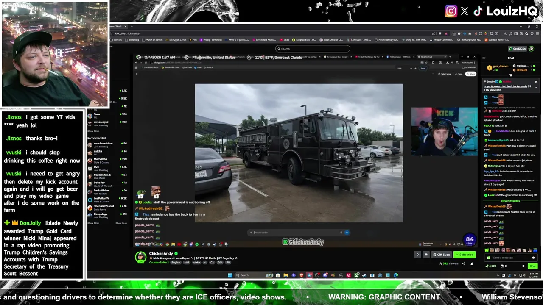Open the Substack Home bookmark
Viewport: 543px width, 305px height.
click(497, 40)
